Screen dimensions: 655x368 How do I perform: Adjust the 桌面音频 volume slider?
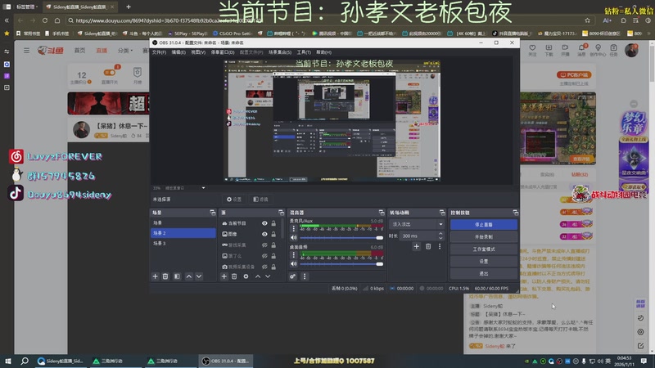(341, 263)
